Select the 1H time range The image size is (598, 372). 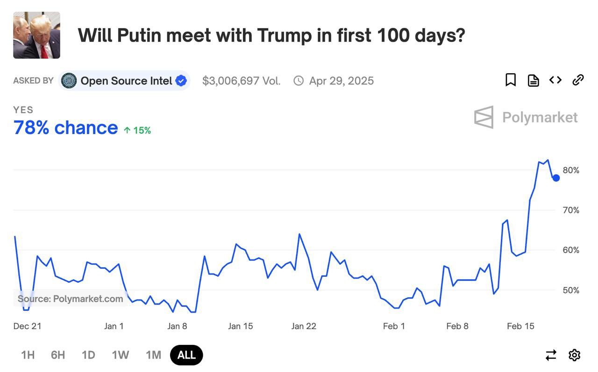tap(28, 355)
